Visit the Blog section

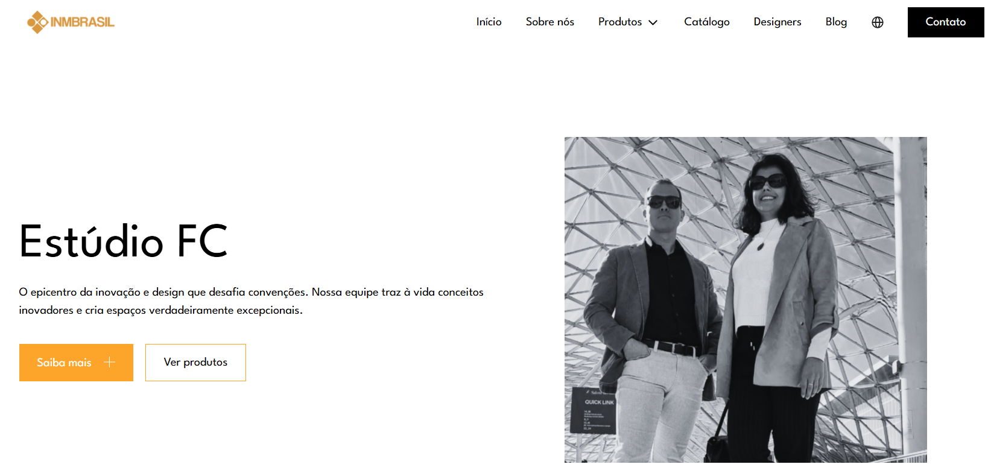pos(836,22)
